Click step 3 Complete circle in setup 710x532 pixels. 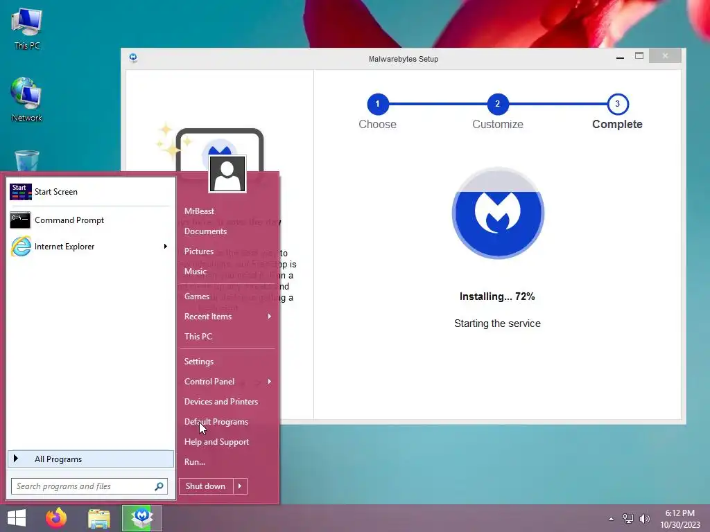coord(618,104)
